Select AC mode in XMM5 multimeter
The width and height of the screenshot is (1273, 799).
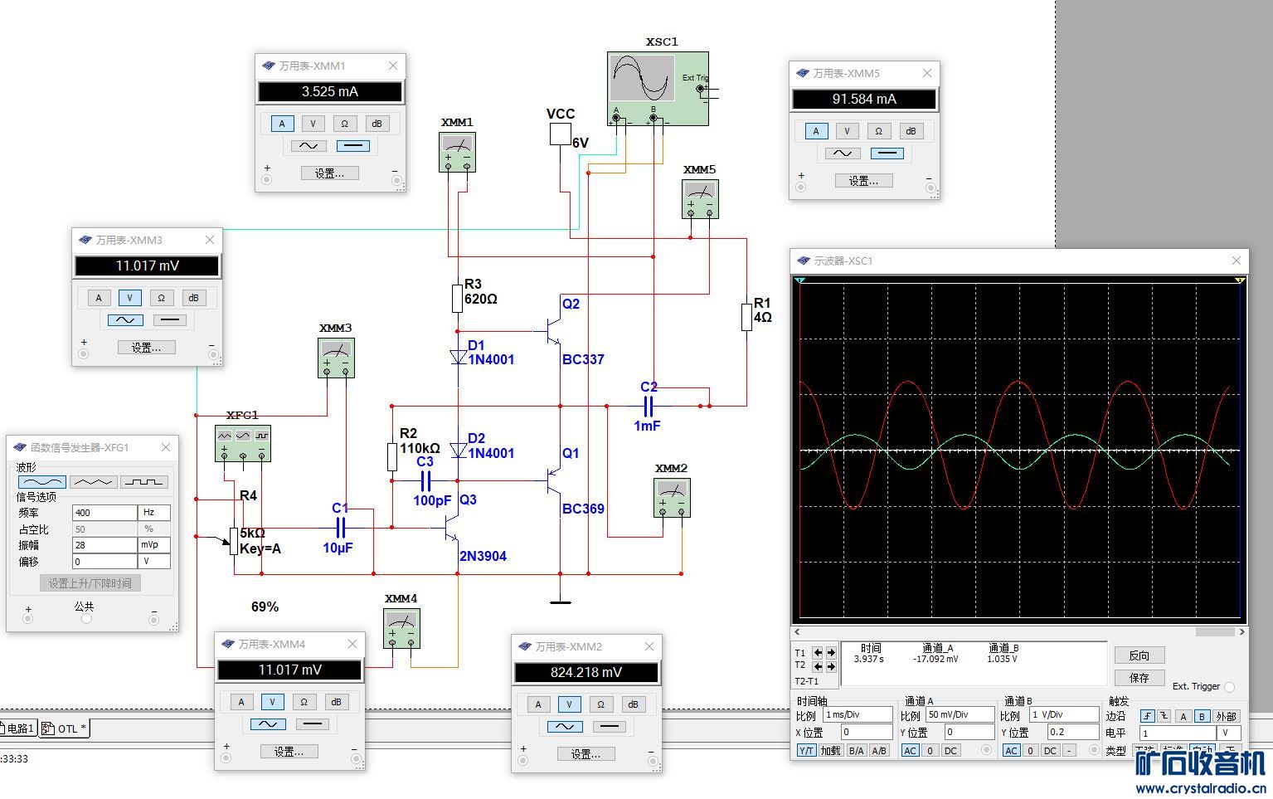pos(841,153)
